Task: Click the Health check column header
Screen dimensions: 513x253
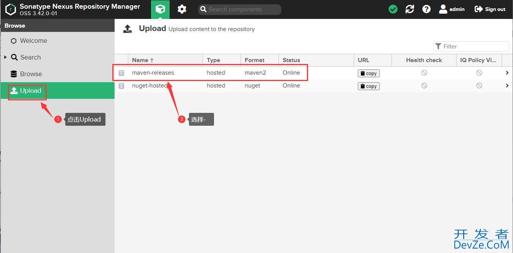Action: tap(424, 60)
